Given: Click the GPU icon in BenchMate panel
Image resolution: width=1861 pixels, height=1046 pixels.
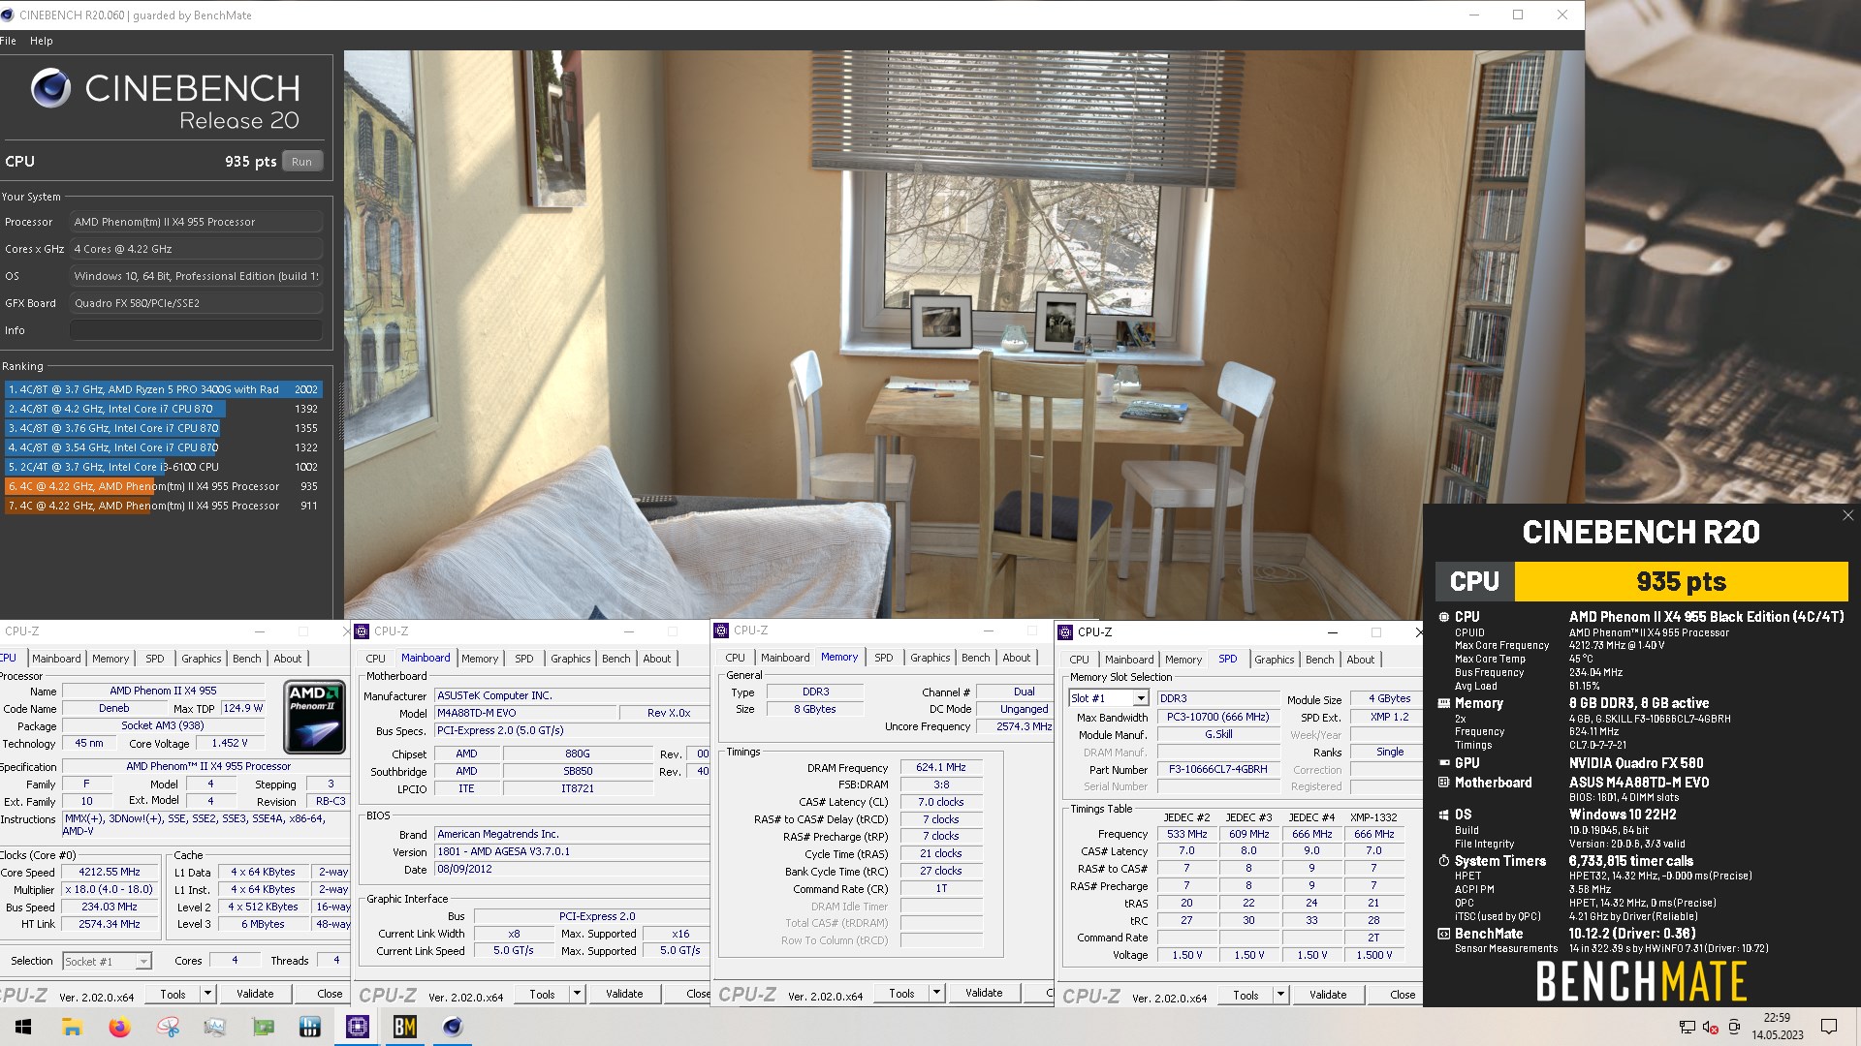Looking at the screenshot, I should (1444, 763).
